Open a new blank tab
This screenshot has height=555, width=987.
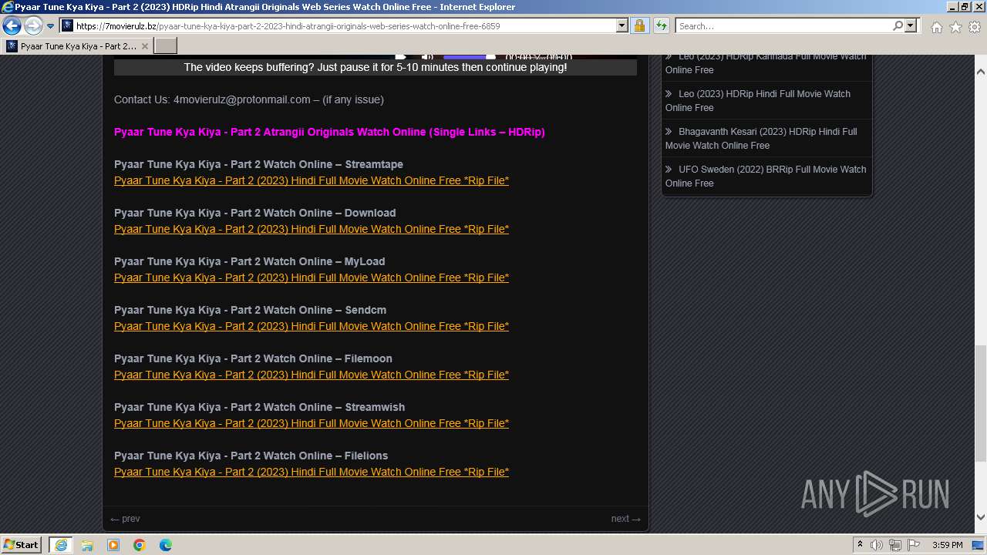click(166, 46)
